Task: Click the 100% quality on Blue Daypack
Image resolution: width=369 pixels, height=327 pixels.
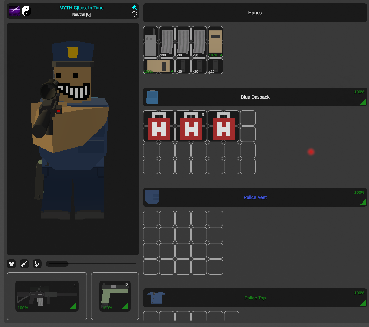Action: click(359, 92)
